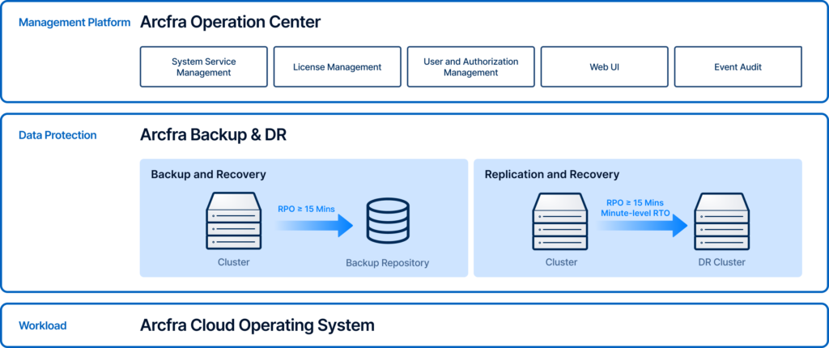Click User and Authorization Management box
The width and height of the screenshot is (829, 348).
click(470, 67)
